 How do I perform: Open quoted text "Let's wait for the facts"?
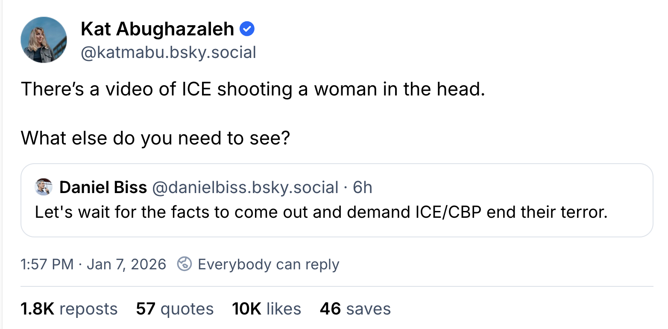click(x=321, y=212)
